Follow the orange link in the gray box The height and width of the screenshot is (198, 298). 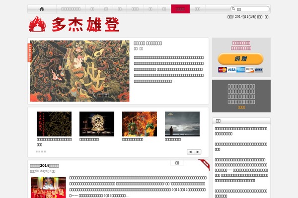pyautogui.click(x=241, y=107)
